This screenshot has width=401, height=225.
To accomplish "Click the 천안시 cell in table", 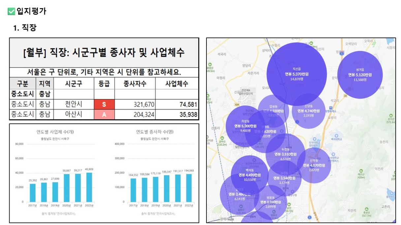I will [x=74, y=104].
